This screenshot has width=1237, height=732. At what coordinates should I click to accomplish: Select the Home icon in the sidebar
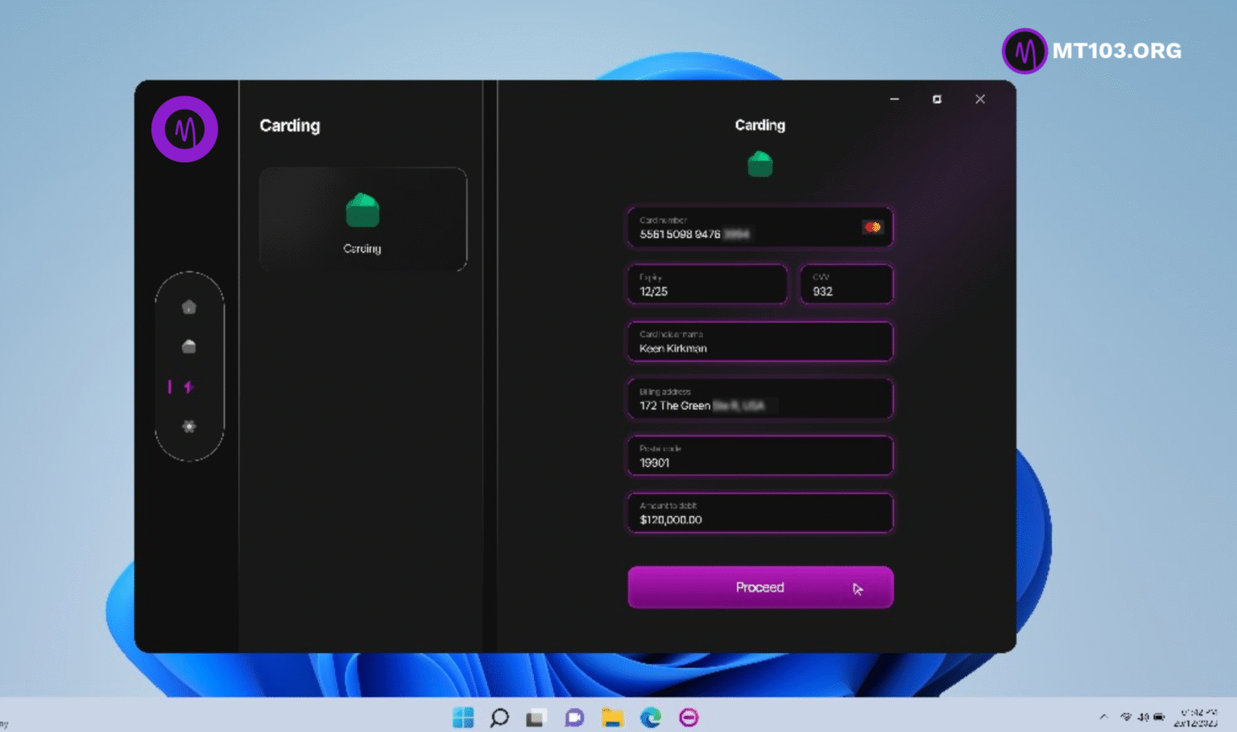tap(188, 306)
